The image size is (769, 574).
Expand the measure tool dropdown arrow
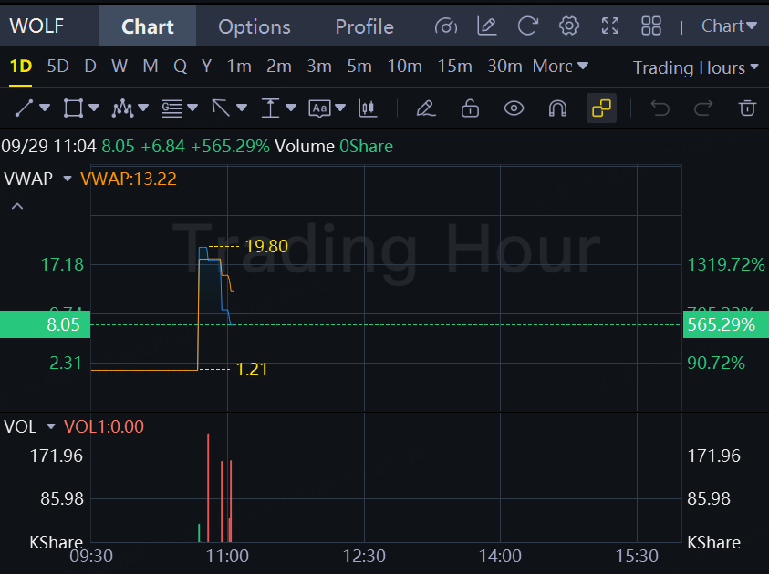(x=291, y=108)
